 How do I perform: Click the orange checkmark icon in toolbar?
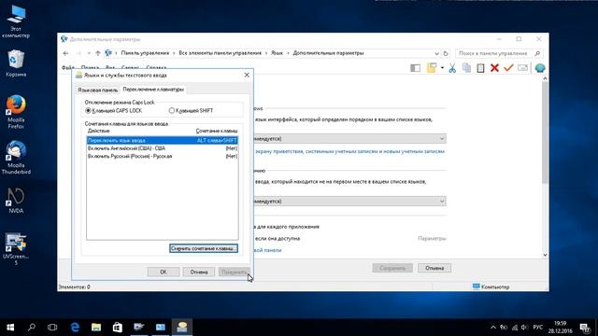[508, 68]
